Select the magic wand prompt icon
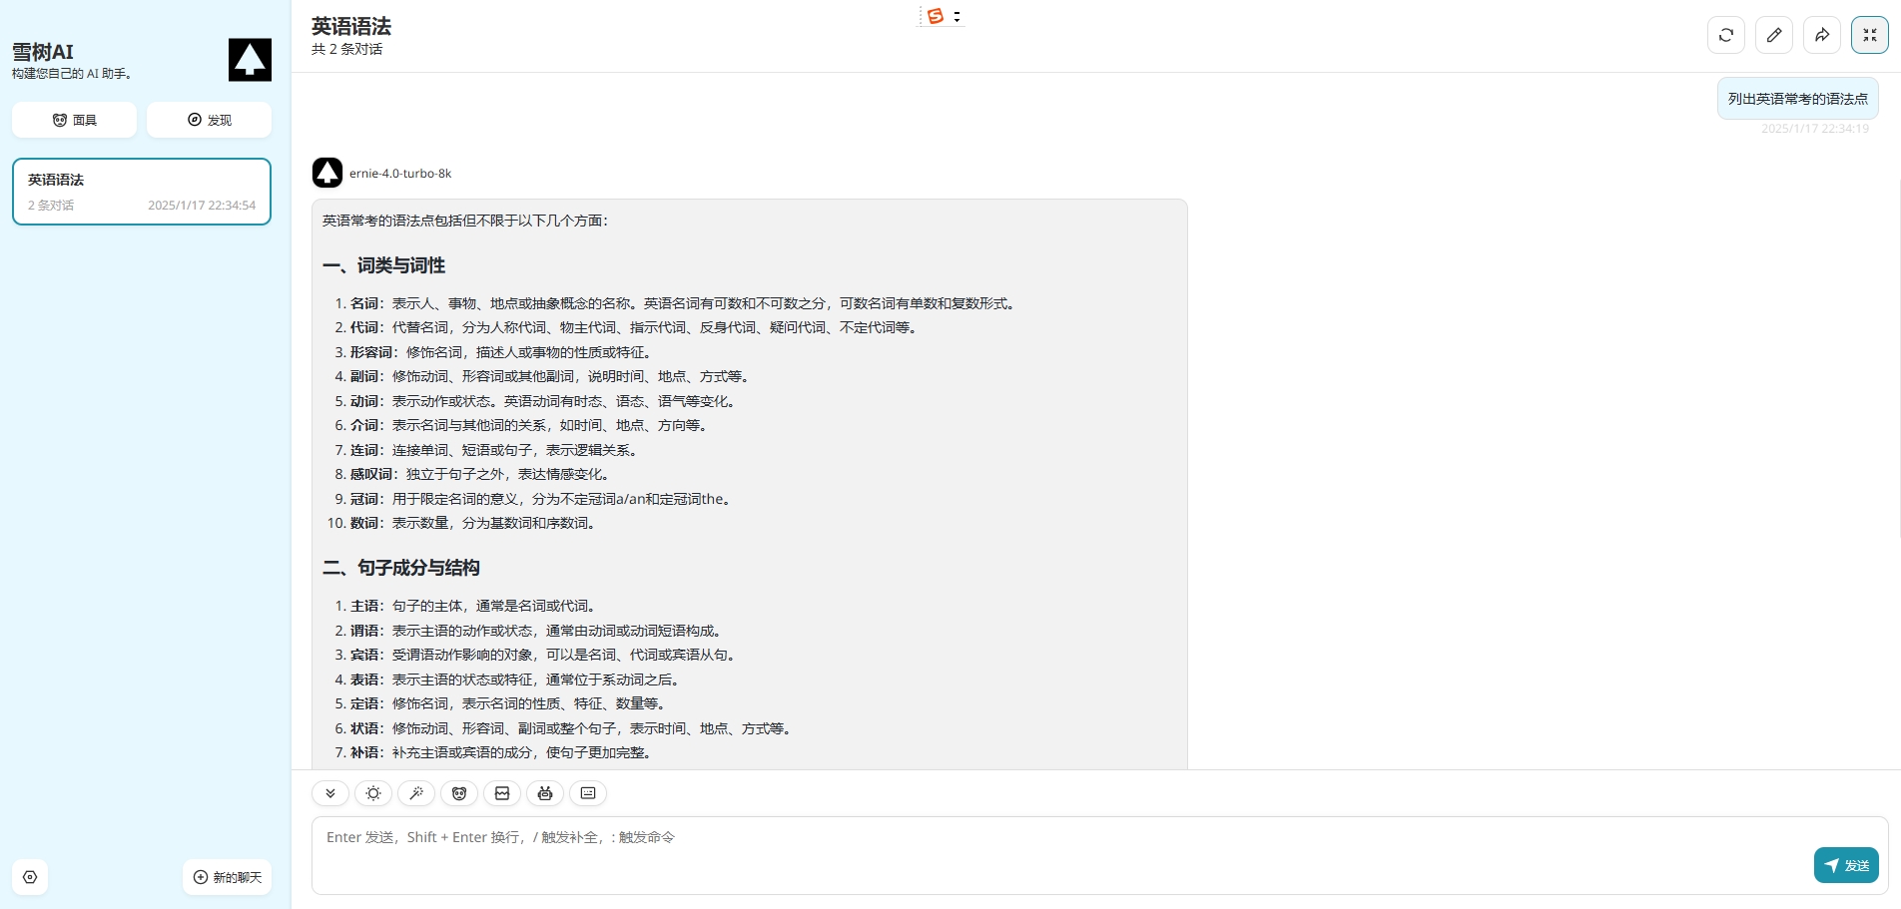The image size is (1901, 909). click(x=416, y=793)
